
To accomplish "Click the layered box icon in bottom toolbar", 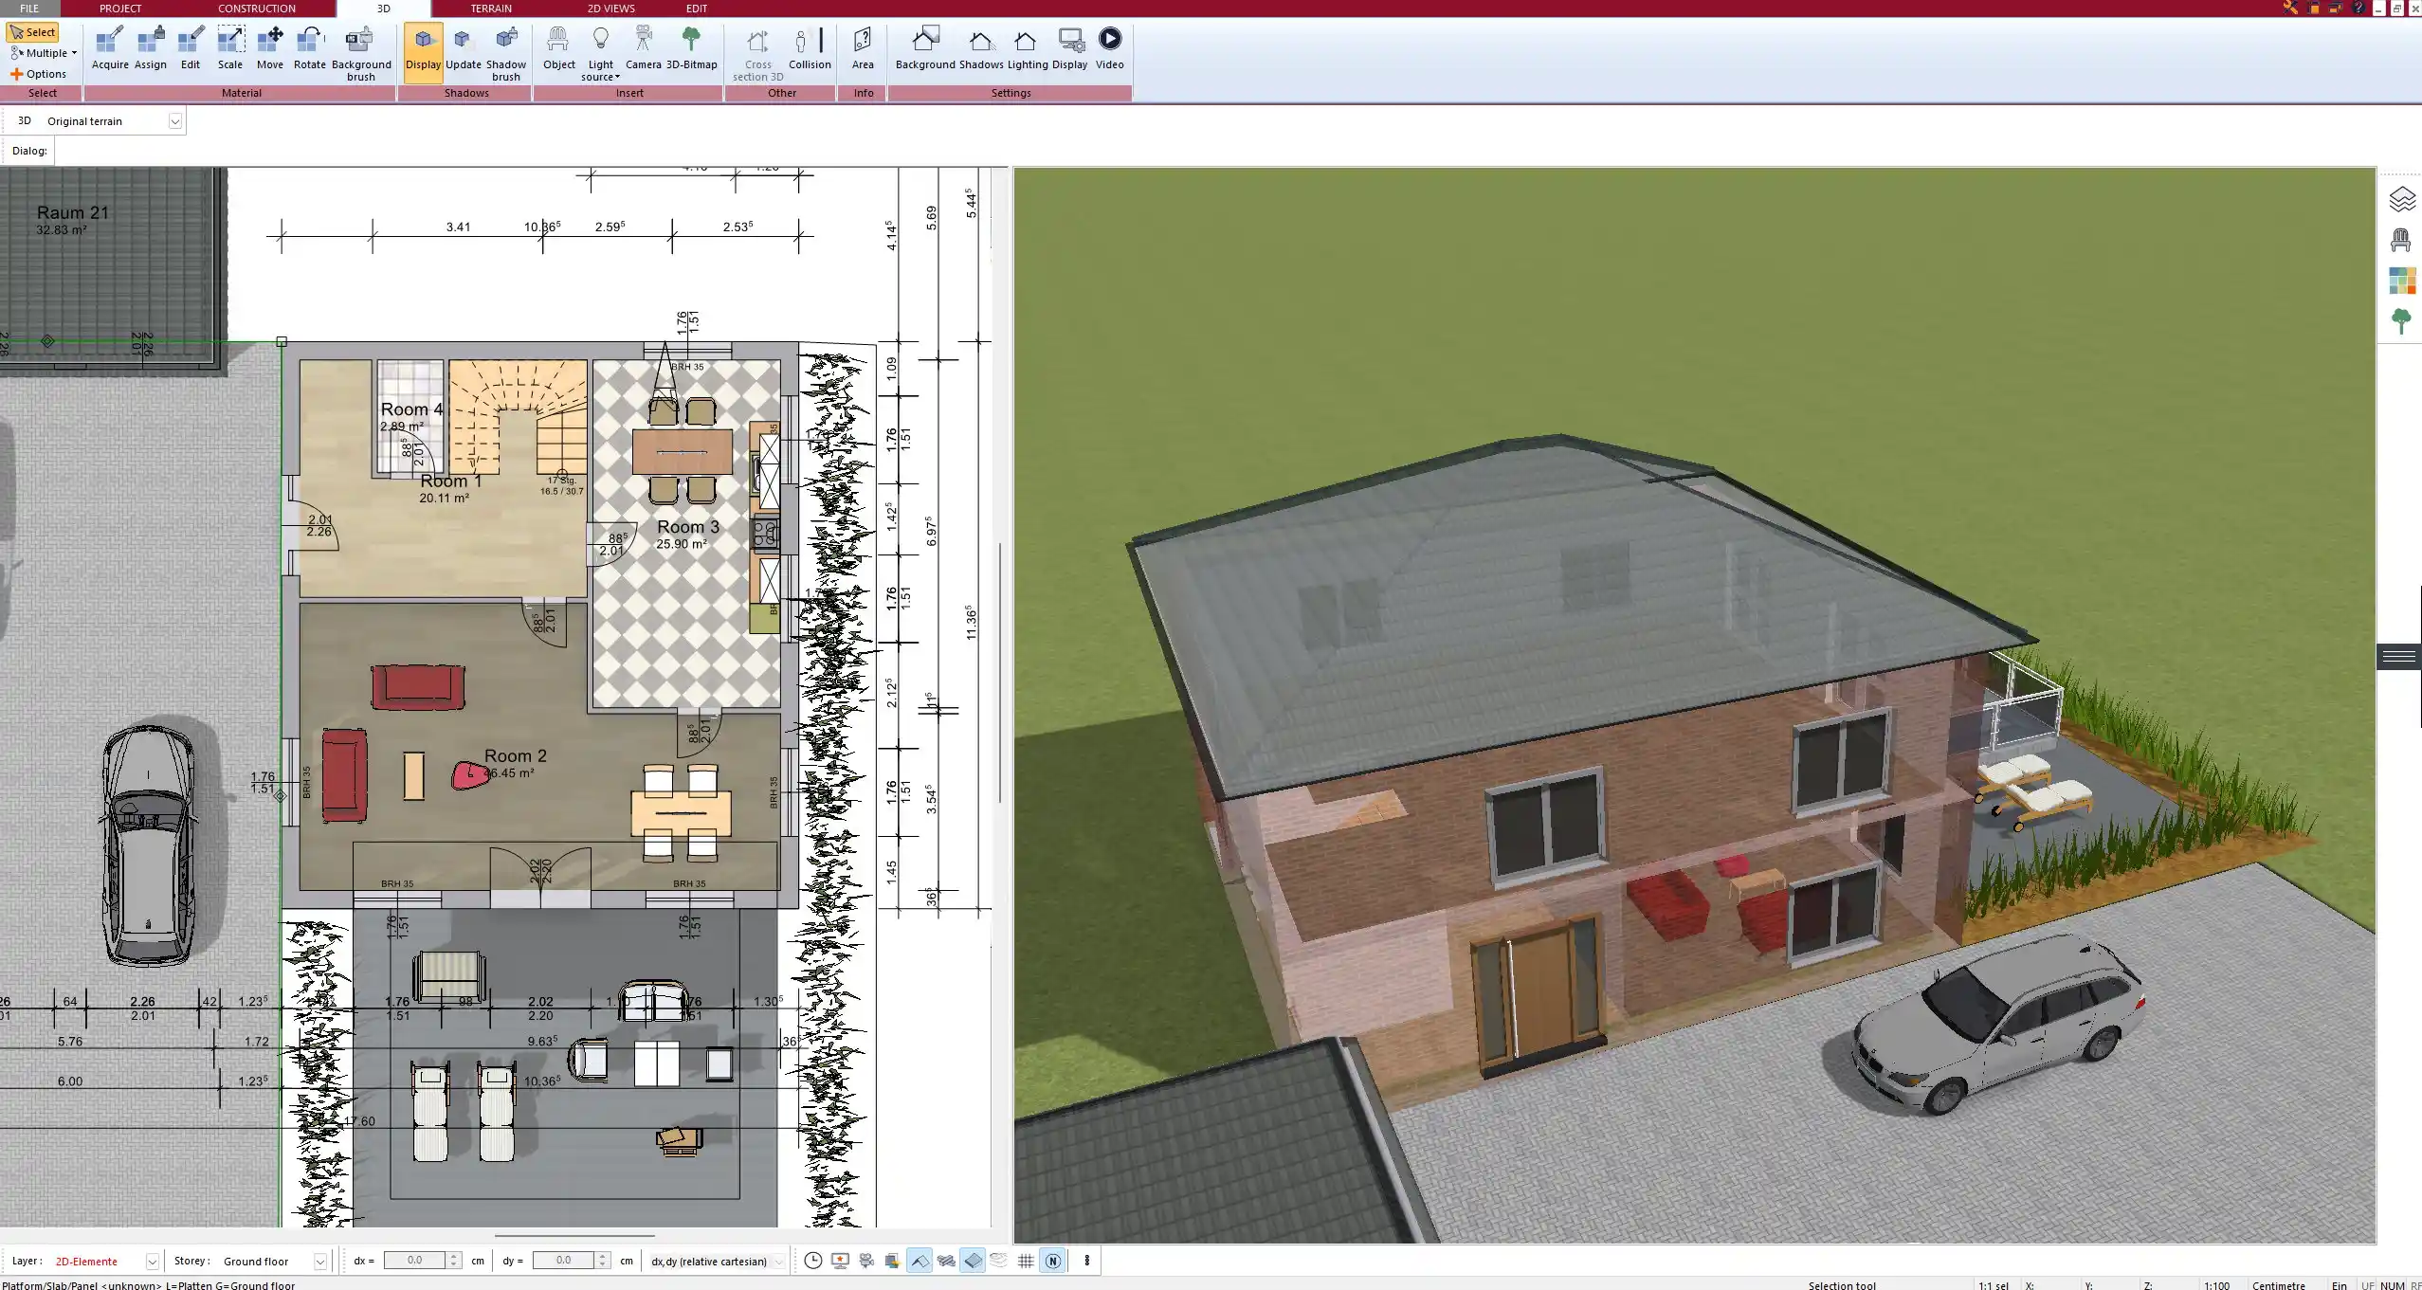I will pyautogui.click(x=892, y=1261).
